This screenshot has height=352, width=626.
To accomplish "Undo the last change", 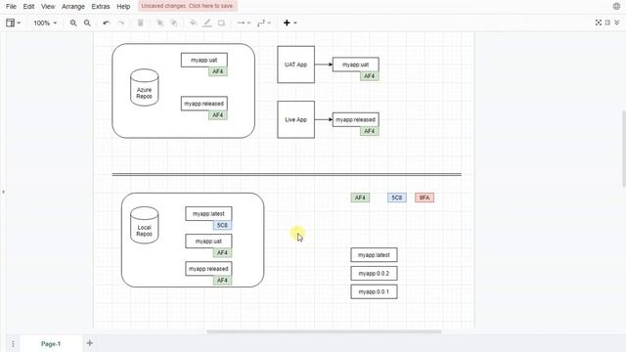I will click(x=107, y=23).
